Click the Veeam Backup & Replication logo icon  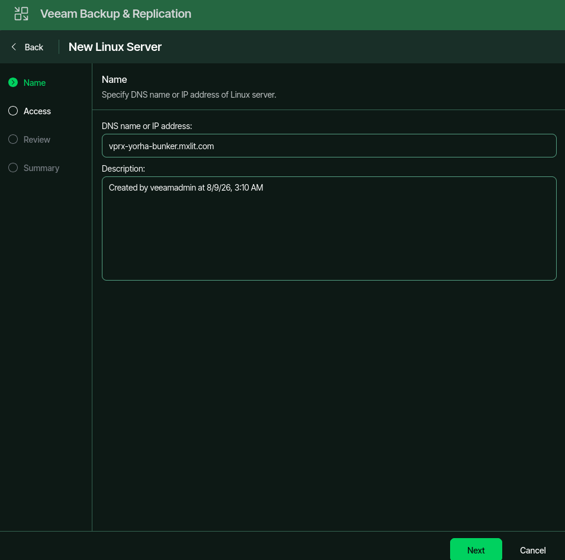(21, 14)
